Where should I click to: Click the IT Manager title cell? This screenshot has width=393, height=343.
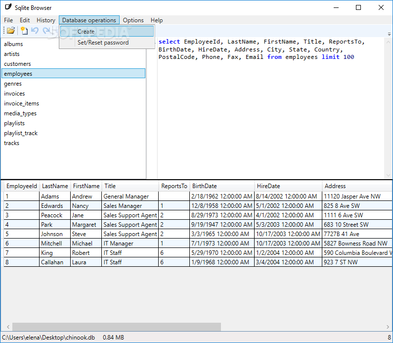tap(130, 244)
